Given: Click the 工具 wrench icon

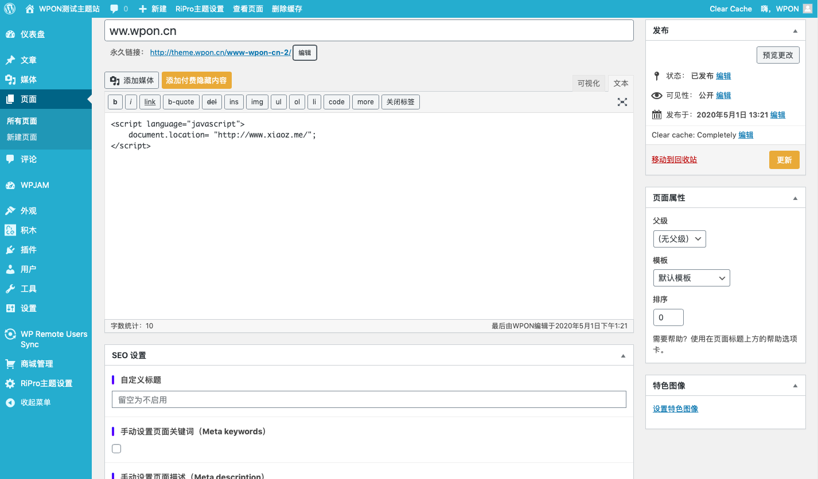Looking at the screenshot, I should pyautogui.click(x=10, y=289).
